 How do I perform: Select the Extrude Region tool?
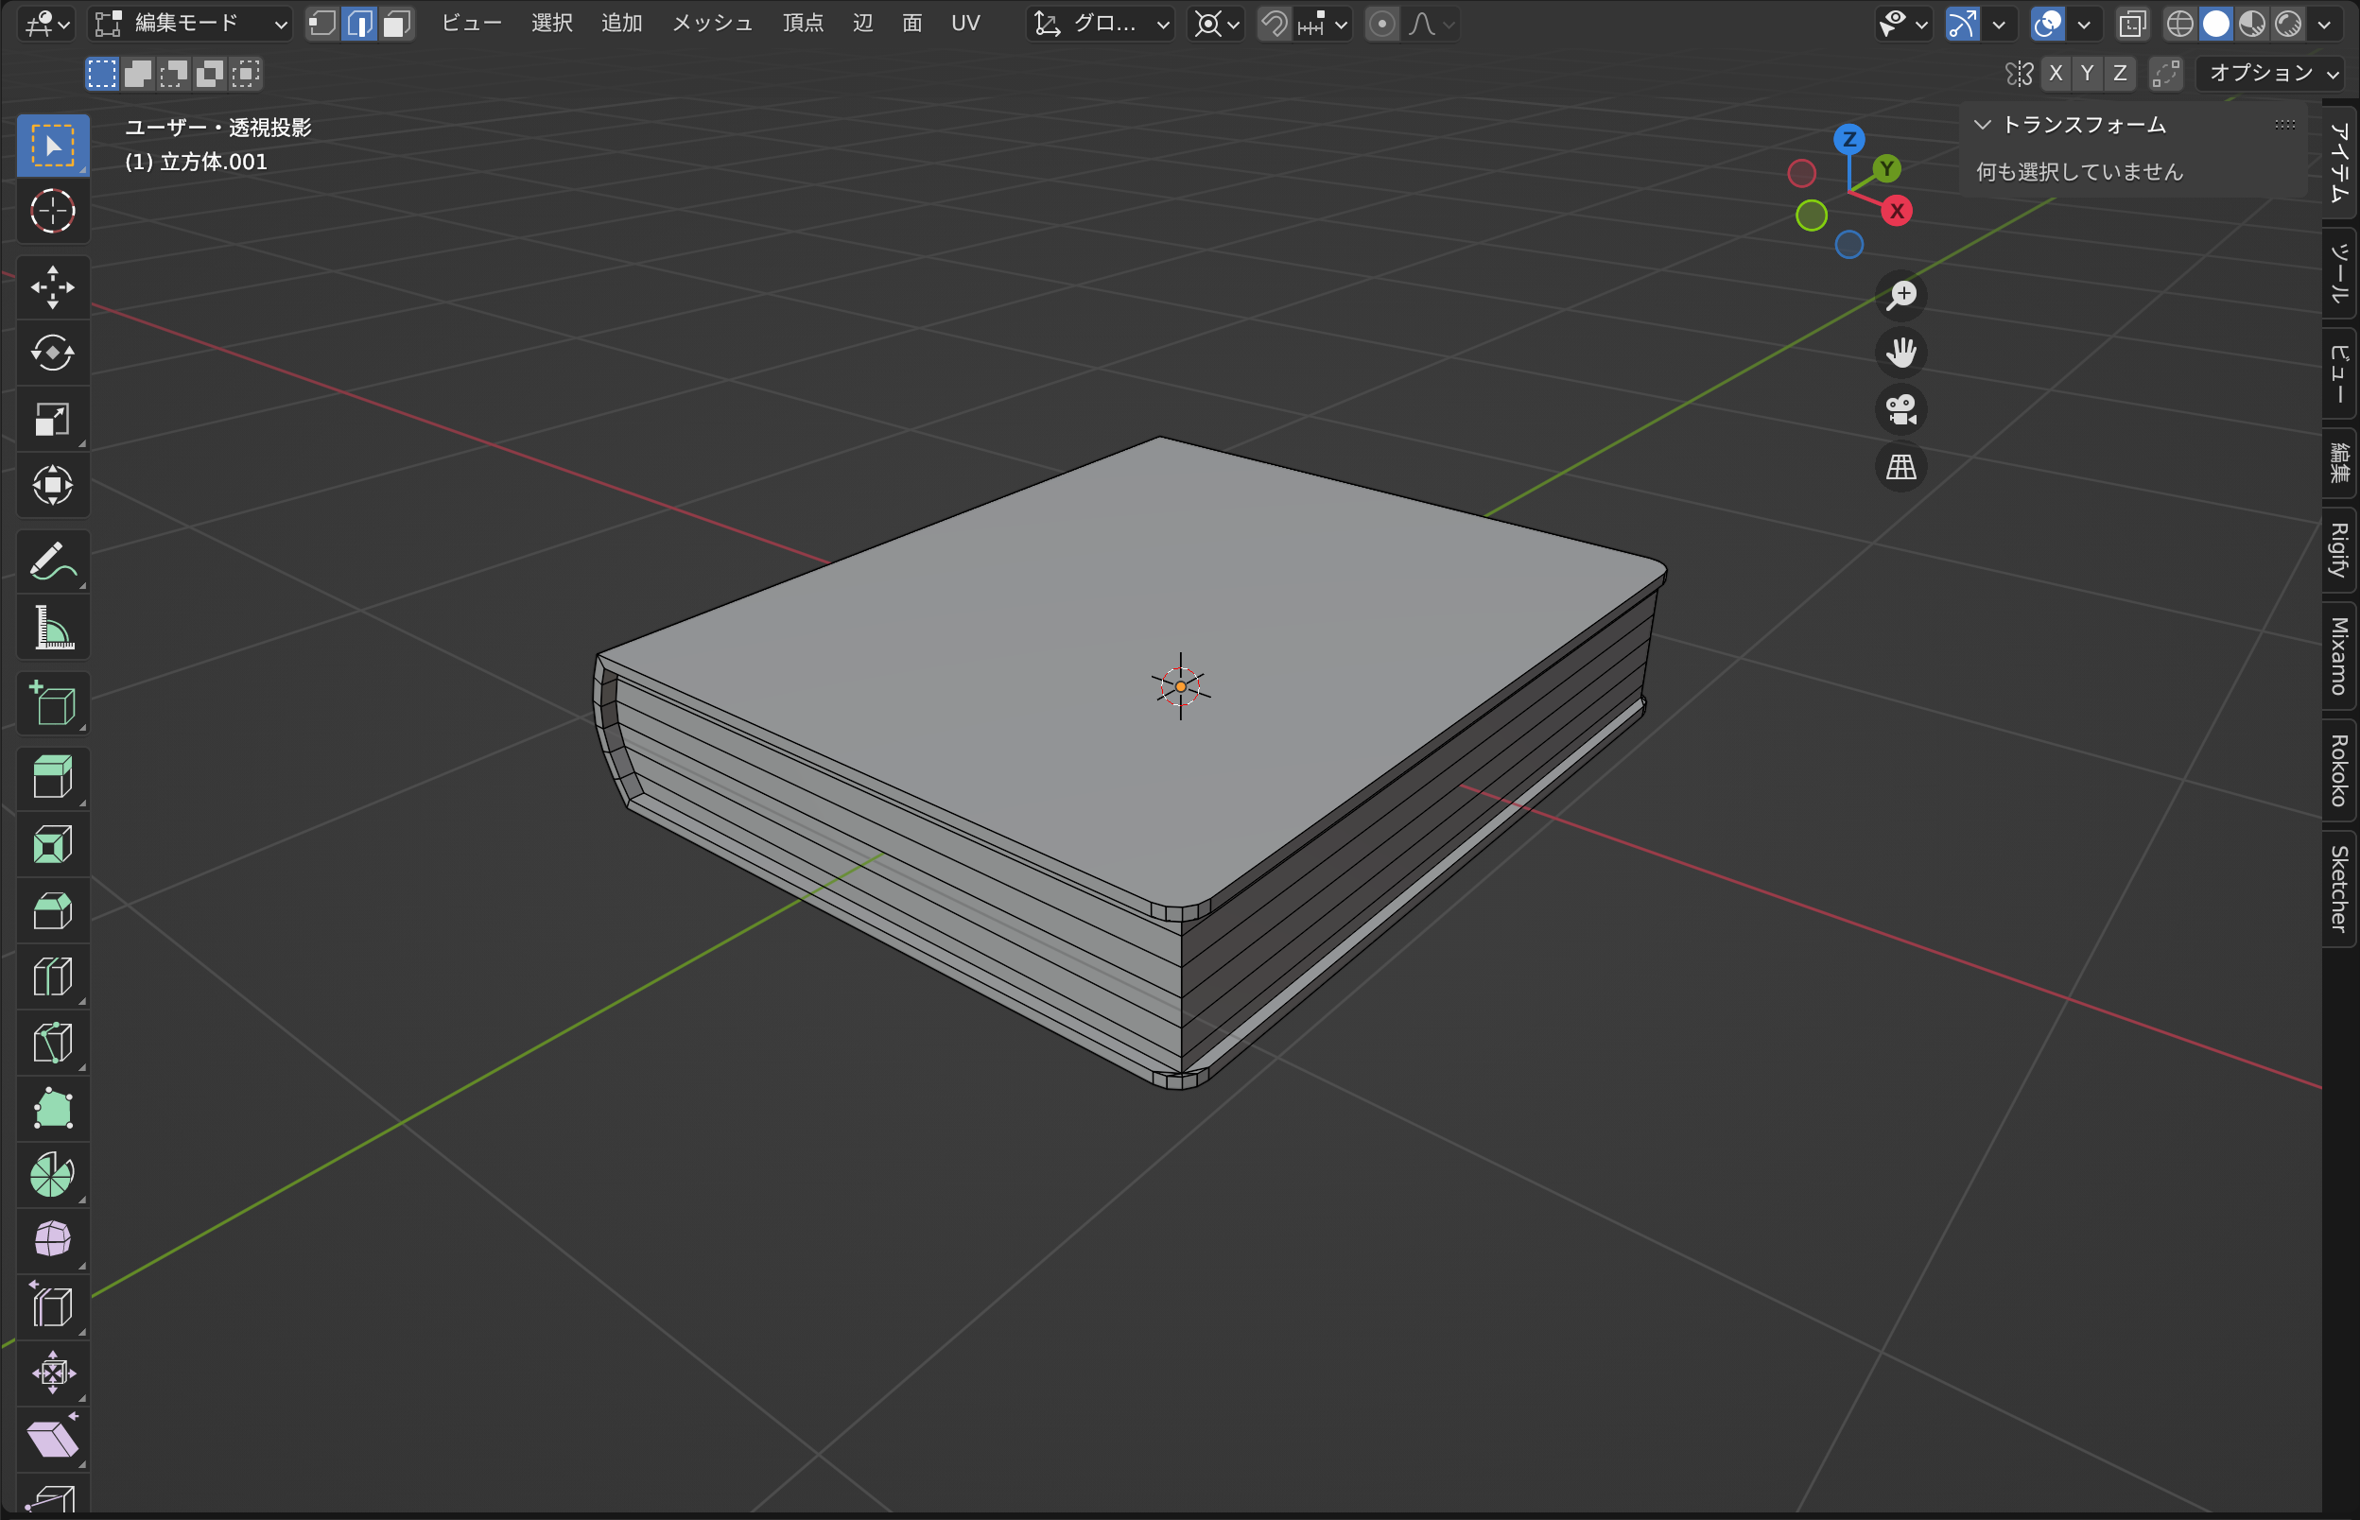tap(53, 779)
